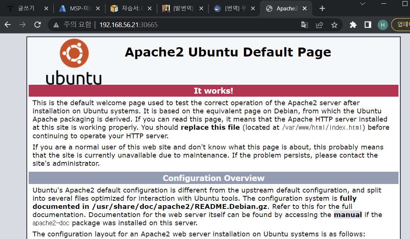Close the 글쓰기 tab
This screenshot has width=410, height=239.
46,9
